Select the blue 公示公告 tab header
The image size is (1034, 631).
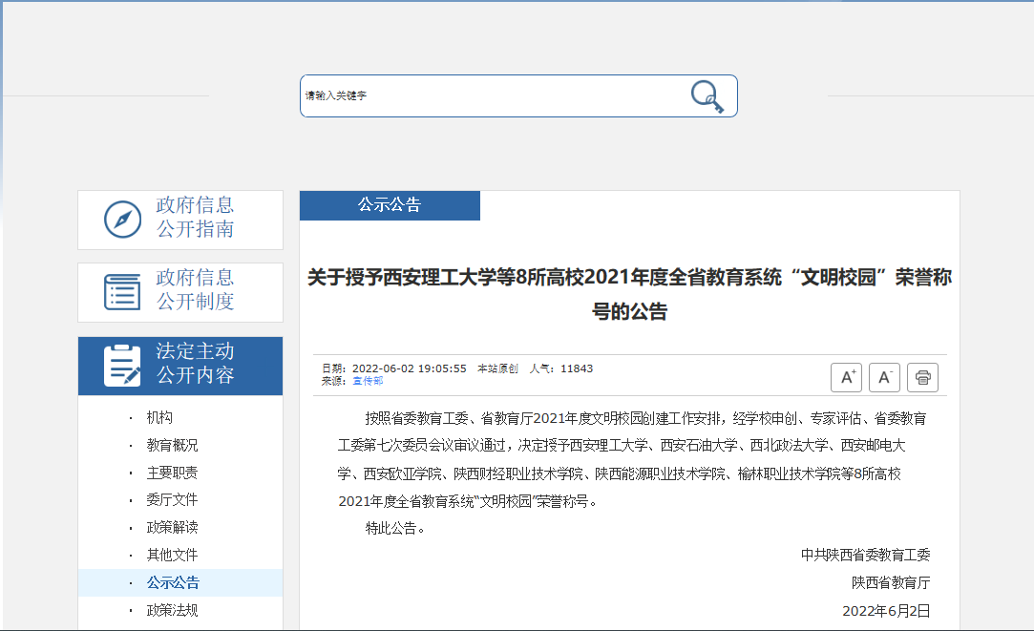pos(390,205)
